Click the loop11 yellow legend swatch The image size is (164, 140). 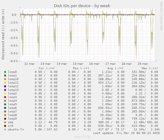click(x=5, y=83)
